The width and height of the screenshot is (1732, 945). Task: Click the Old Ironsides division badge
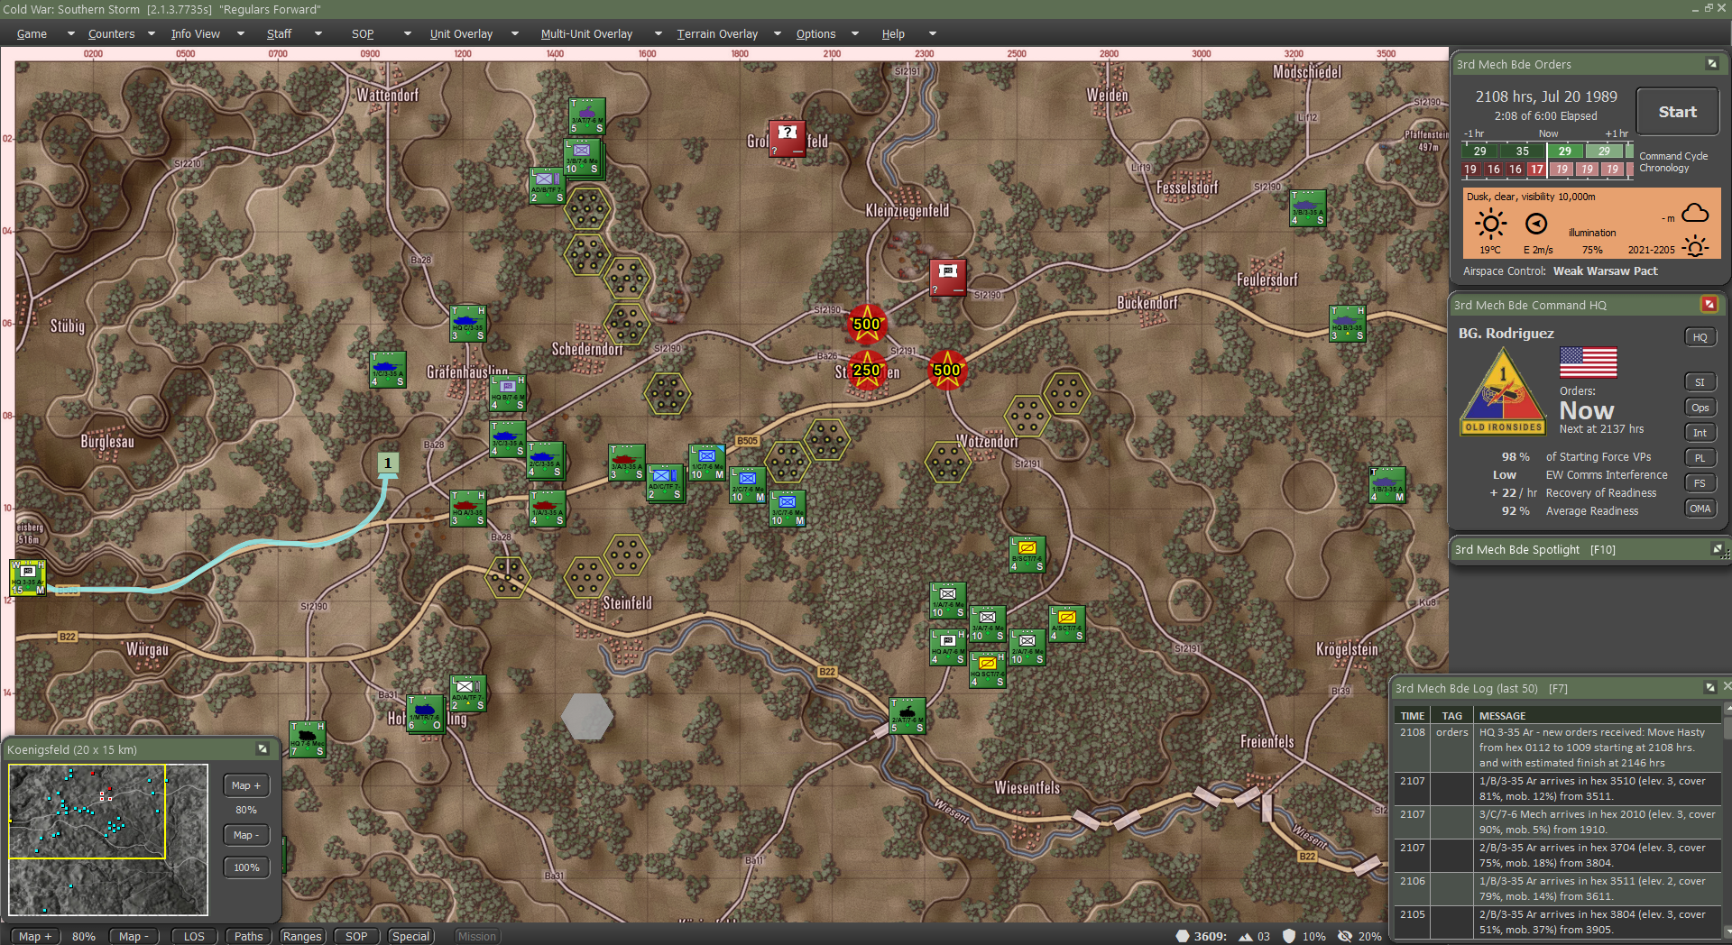1503,391
